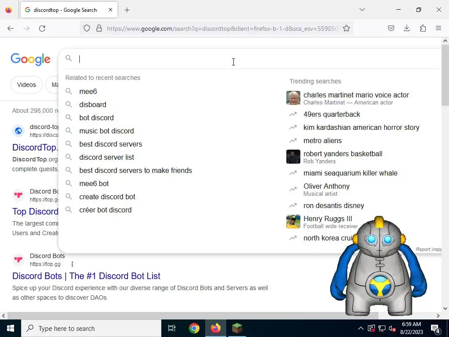
Task: Open trending 'ron desantis disney' search
Action: [x=334, y=205]
